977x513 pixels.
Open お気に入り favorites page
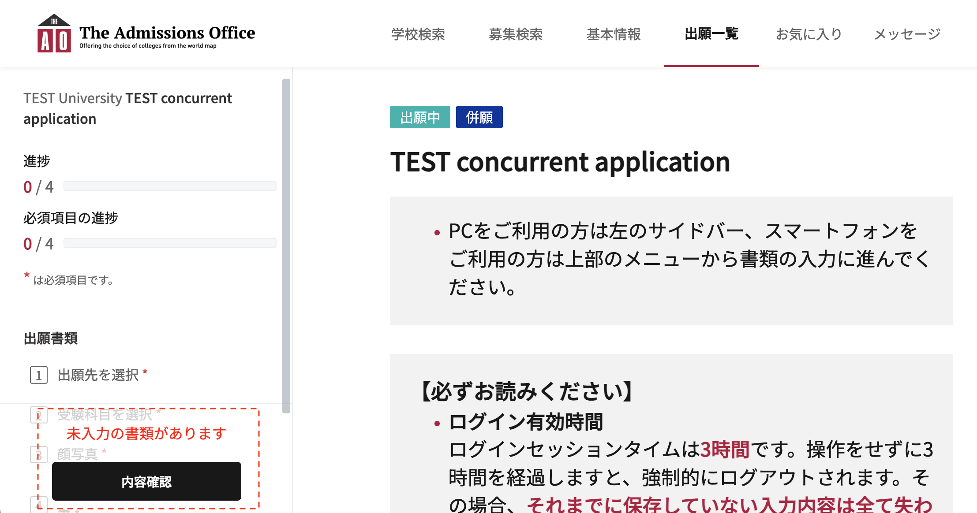[x=809, y=34]
